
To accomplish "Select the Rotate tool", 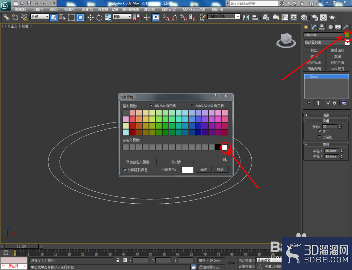I will [99, 18].
